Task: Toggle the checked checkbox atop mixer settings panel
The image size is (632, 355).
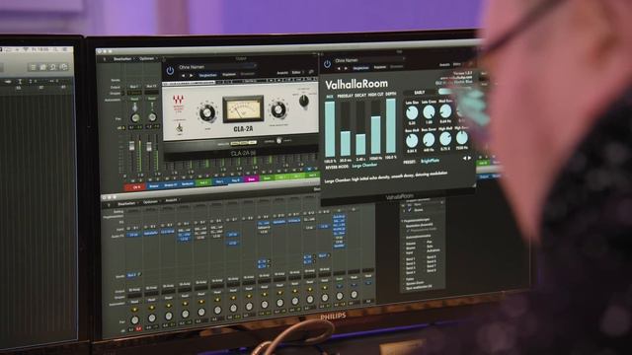Action: click(x=410, y=210)
